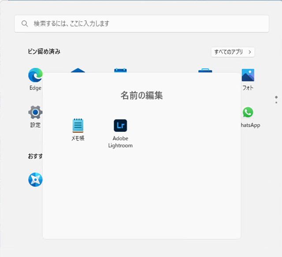Launch the フォト app icon
Screen dimensions: 282x257
click(248, 75)
